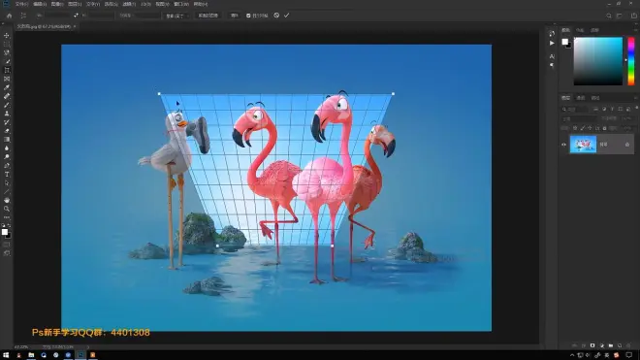Toggle lock all padlock icon

tap(604, 128)
